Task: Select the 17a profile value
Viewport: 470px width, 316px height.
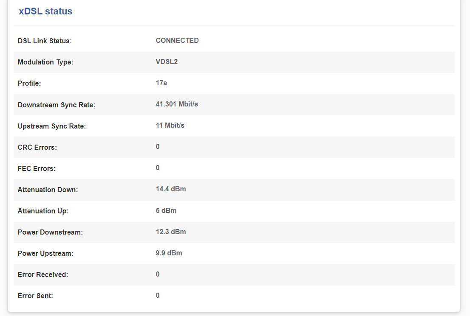Action: (161, 83)
